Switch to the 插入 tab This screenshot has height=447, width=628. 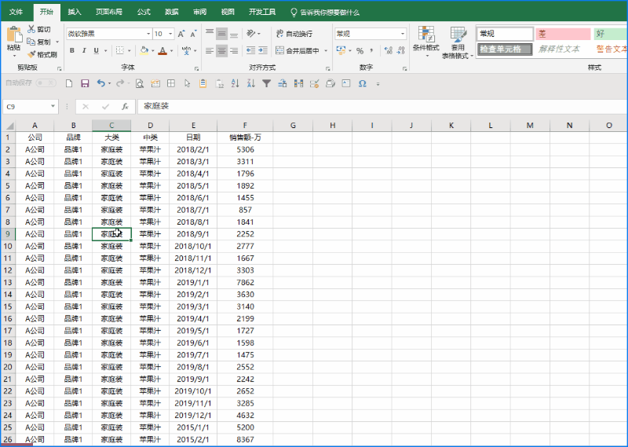pyautogui.click(x=75, y=12)
